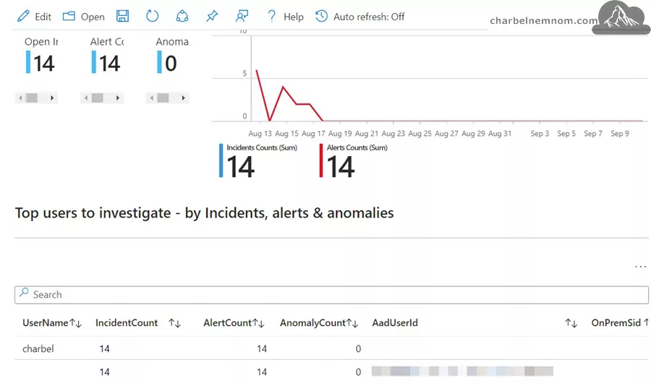
Task: Sort table by IncidentCount column
Action: (x=138, y=323)
